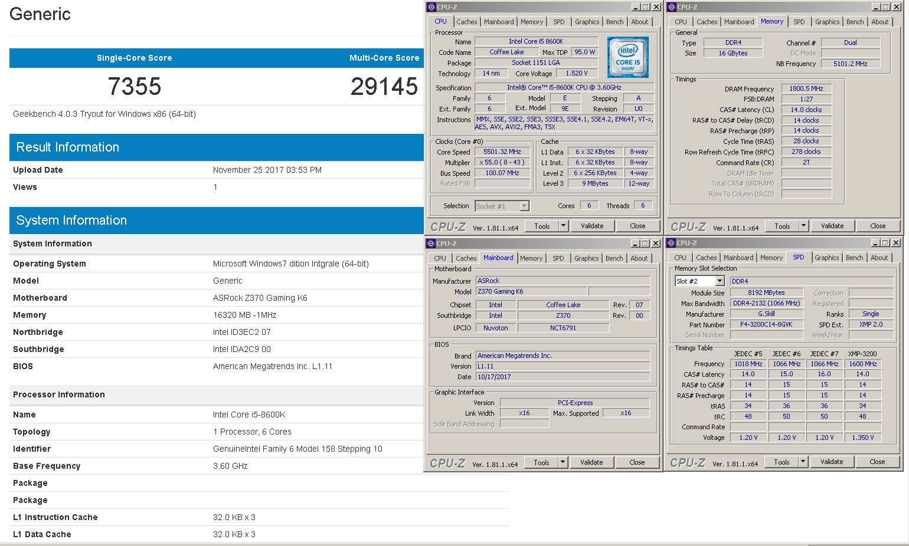Click Close button in CPU window
This screenshot has height=546, width=909.
637,226
